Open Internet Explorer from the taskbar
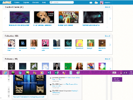The image size is (133, 100). pyautogui.click(x=6, y=73)
